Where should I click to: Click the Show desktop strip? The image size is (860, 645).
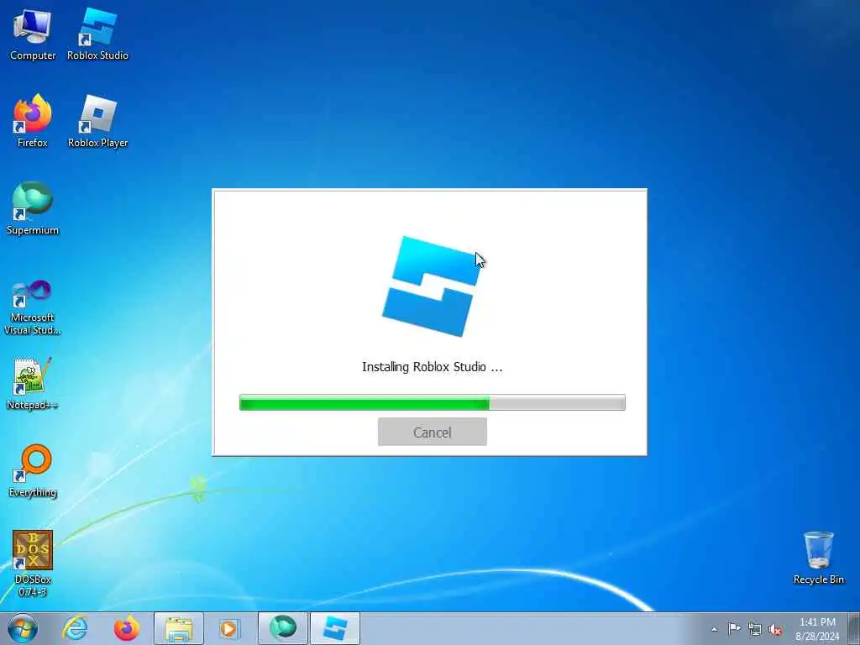[854, 628]
